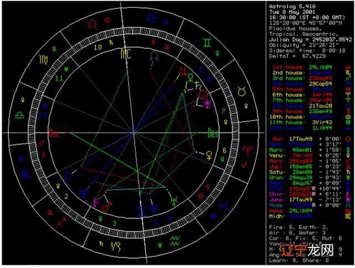Screen dimensions: 355x268
Task: Click the magenta Juno star glyph inside the wheel
Action: (207, 104)
